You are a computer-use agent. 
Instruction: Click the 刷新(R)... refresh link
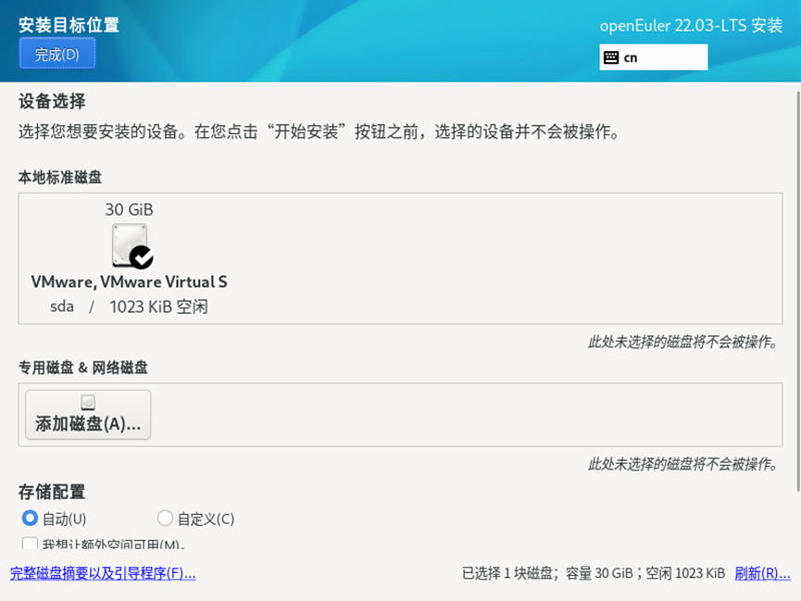click(762, 573)
